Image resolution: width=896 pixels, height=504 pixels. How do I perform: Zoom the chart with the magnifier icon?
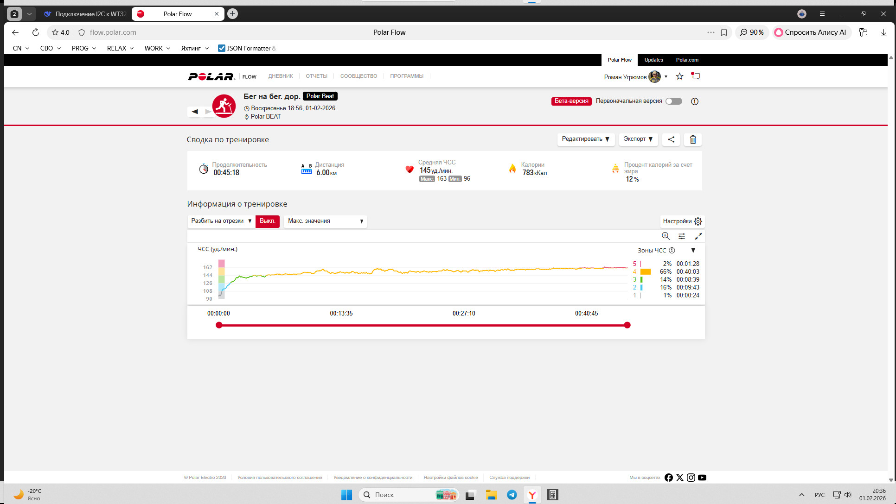pos(666,236)
